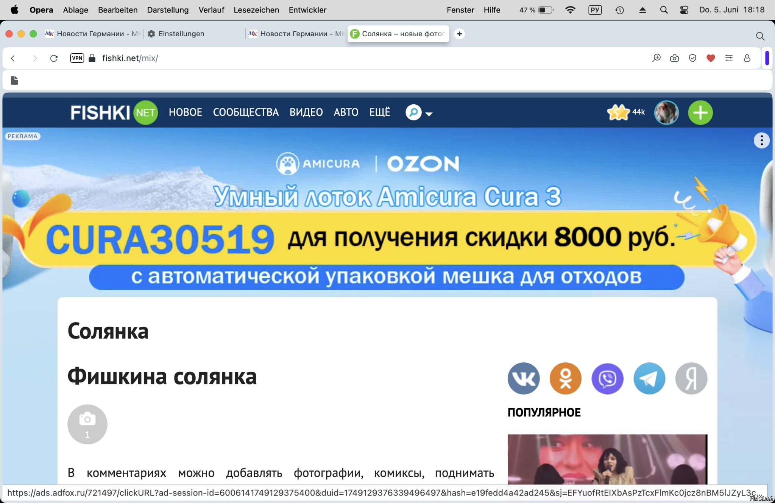This screenshot has width=775, height=503.
Task: Open the Wi-Fi status menu
Action: pos(570,10)
